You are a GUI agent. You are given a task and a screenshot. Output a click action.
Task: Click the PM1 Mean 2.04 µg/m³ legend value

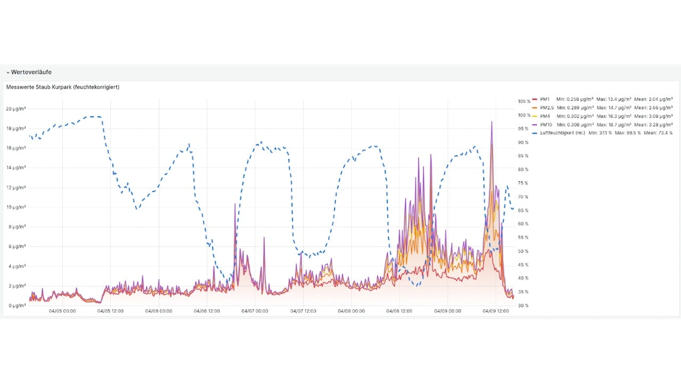point(653,99)
